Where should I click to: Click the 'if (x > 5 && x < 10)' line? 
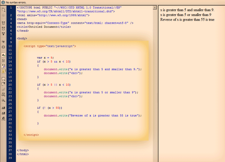54,61
